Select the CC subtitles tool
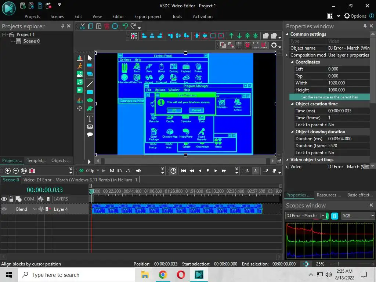The height and width of the screenshot is (282, 376). click(x=90, y=127)
